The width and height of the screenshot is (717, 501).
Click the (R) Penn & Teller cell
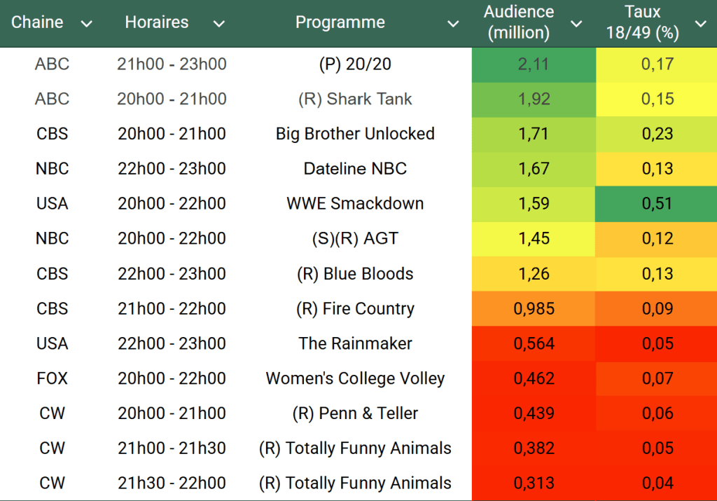coord(355,413)
